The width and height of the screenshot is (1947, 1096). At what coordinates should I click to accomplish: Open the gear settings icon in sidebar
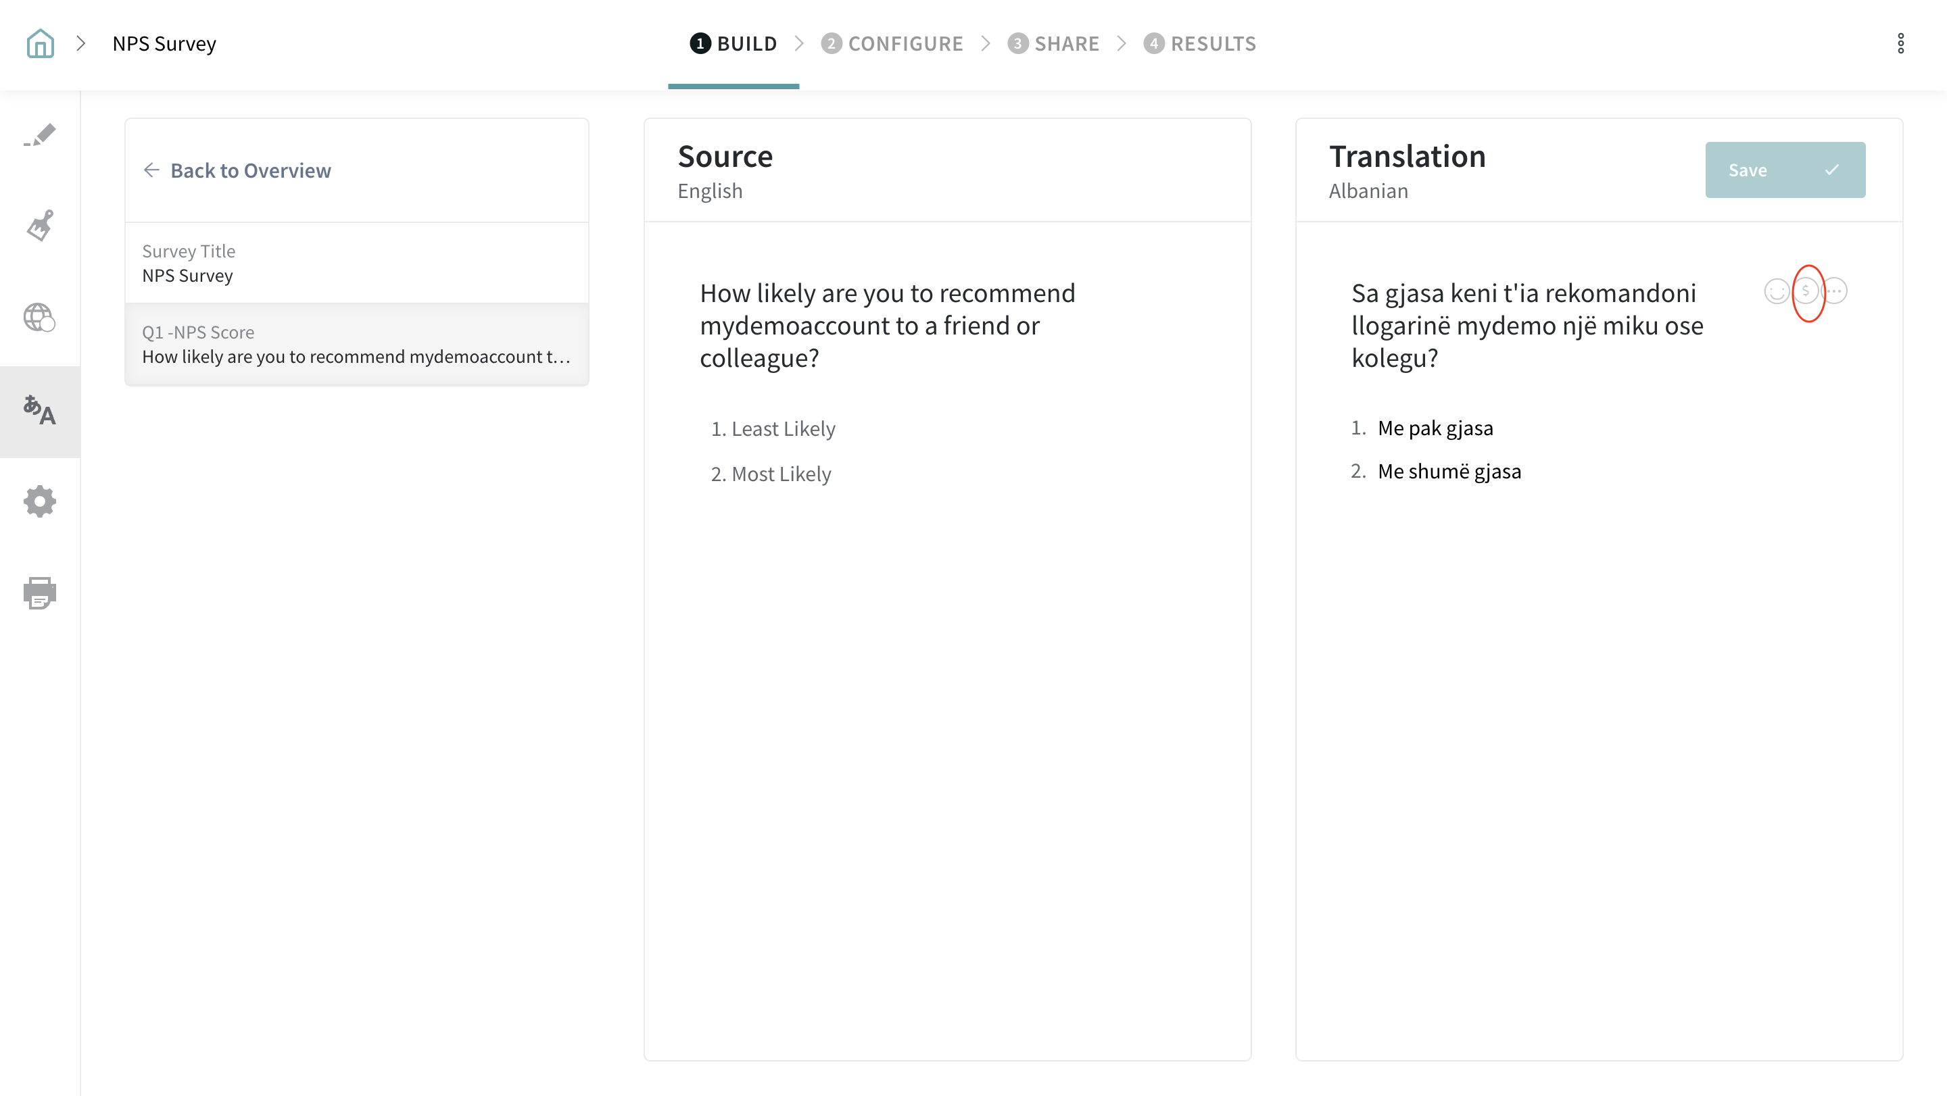point(40,501)
